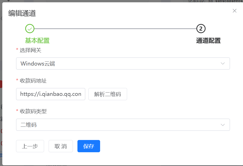Click the 收款码类型 field label
The image size is (243, 166).
[33, 111]
